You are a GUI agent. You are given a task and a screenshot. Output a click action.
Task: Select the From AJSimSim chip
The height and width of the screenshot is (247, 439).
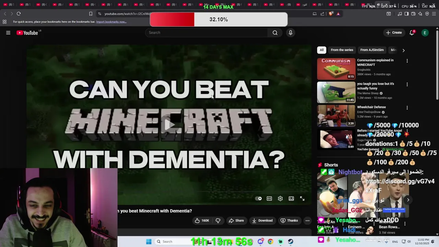tap(372, 50)
